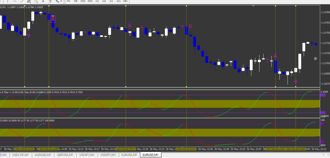Switch to the USDCHF,M1 chart tab
The width and height of the screenshot is (330, 158).
20,155
